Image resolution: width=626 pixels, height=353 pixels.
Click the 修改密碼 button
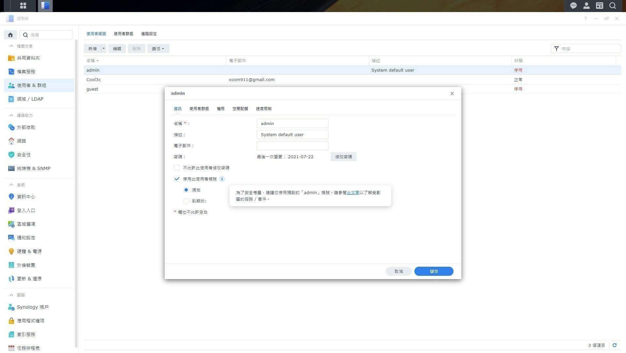click(x=343, y=157)
